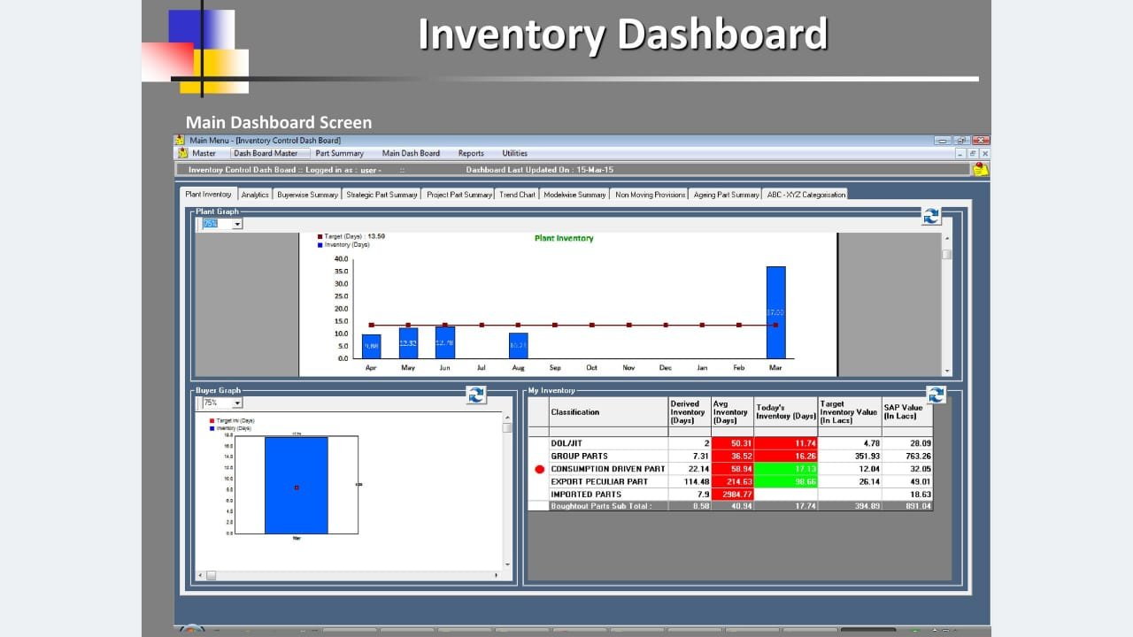Screen dimensions: 1133x637
Task: Click the 763.26 SAP Value cell
Action: (907, 457)
